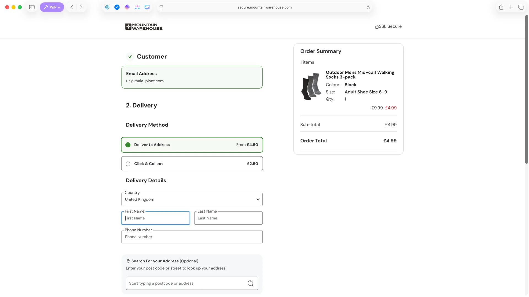
Task: Go back to the previous page
Action: point(72,7)
